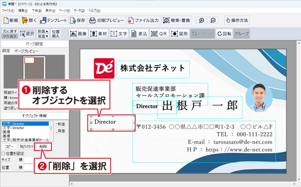
Task: Click the 削除 delete button
Action: point(43,147)
